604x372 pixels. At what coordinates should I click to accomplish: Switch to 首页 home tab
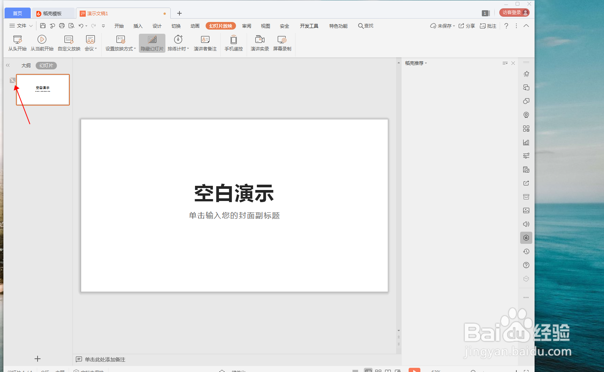[x=17, y=13]
